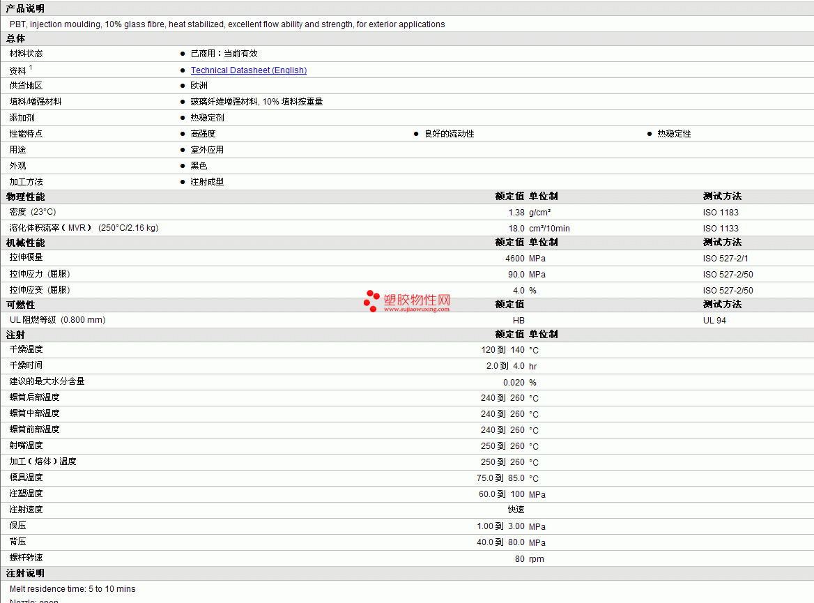
Task: Click the appearance value 黑色
Action: (x=199, y=166)
